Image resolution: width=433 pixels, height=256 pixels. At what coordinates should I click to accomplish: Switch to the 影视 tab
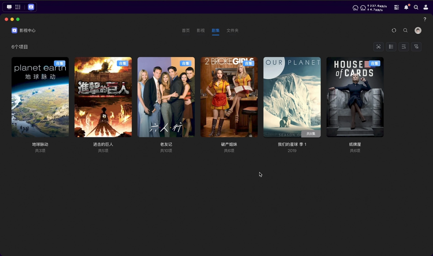[x=200, y=30]
